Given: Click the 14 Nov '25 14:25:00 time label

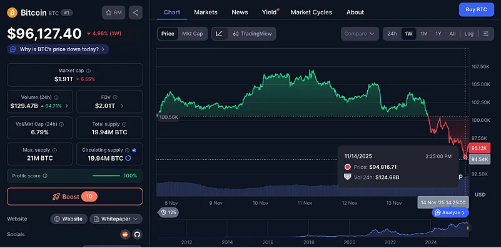Looking at the screenshot, I should coord(443,202).
